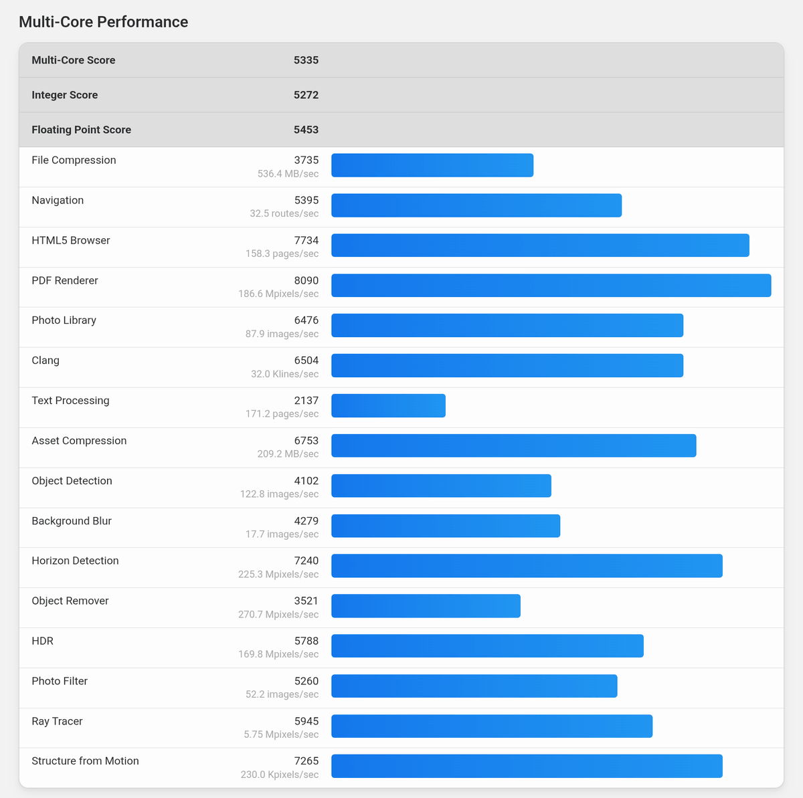Click the Integer Score value 5272
This screenshot has width=803, height=798.
point(306,95)
